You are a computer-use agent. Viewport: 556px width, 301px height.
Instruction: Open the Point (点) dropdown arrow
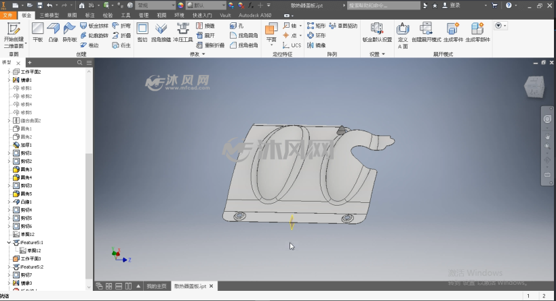[x=300, y=35]
